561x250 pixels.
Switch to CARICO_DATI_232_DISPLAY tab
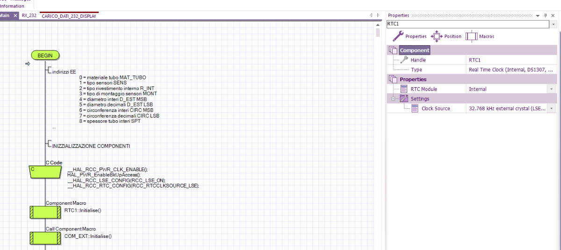coord(69,16)
